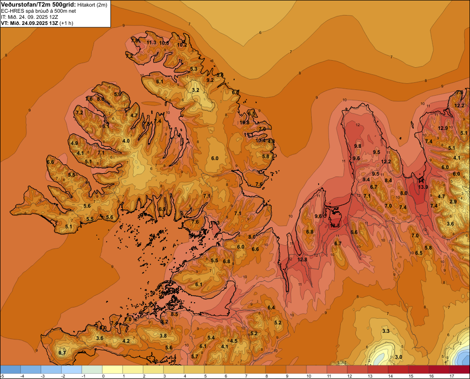Viewport: 470px width, 379px height.
Task: Select the 12.9 temperature value
Action: pos(443,128)
